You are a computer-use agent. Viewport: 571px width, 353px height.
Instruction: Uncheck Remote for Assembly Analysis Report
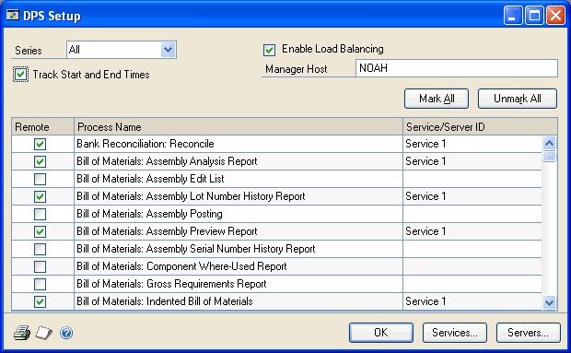tap(40, 161)
